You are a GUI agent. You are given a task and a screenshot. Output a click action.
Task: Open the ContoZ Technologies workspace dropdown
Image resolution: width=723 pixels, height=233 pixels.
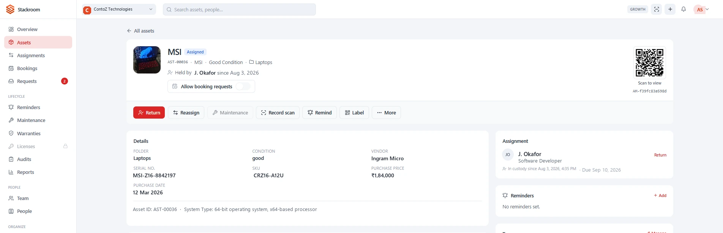pos(119,9)
